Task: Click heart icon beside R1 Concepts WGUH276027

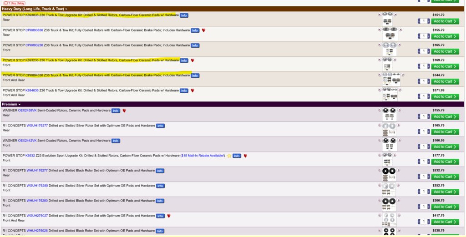Action: pyautogui.click(x=169, y=216)
